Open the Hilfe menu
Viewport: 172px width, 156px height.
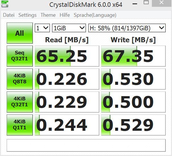click(x=65, y=15)
